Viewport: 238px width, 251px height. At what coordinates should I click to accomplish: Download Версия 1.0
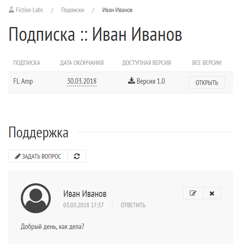(x=146, y=81)
